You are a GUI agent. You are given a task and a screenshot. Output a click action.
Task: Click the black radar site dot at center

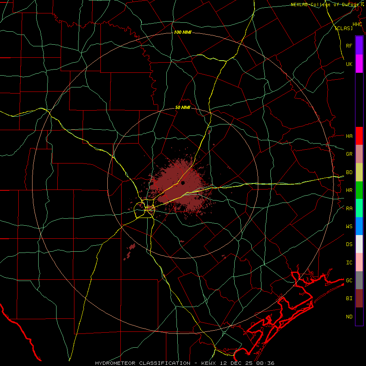coord(183,183)
